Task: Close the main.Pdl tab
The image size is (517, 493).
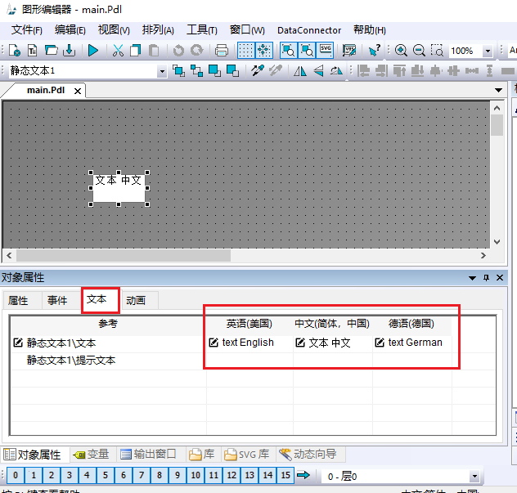Action: [x=78, y=91]
